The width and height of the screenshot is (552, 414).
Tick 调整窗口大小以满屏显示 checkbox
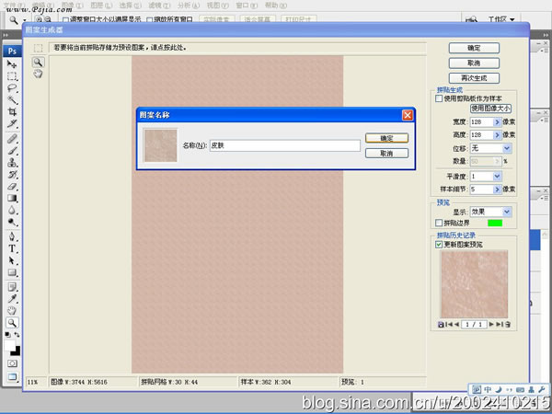65,20
